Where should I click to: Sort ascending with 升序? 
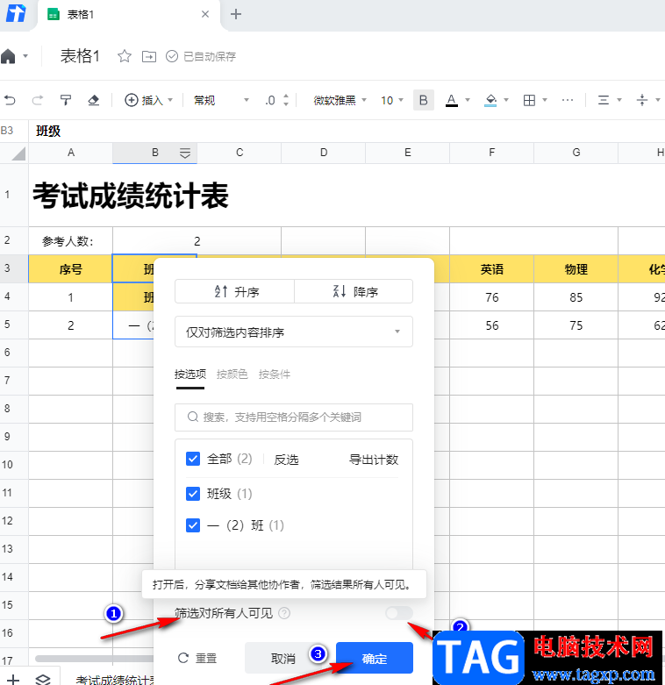pyautogui.click(x=234, y=291)
